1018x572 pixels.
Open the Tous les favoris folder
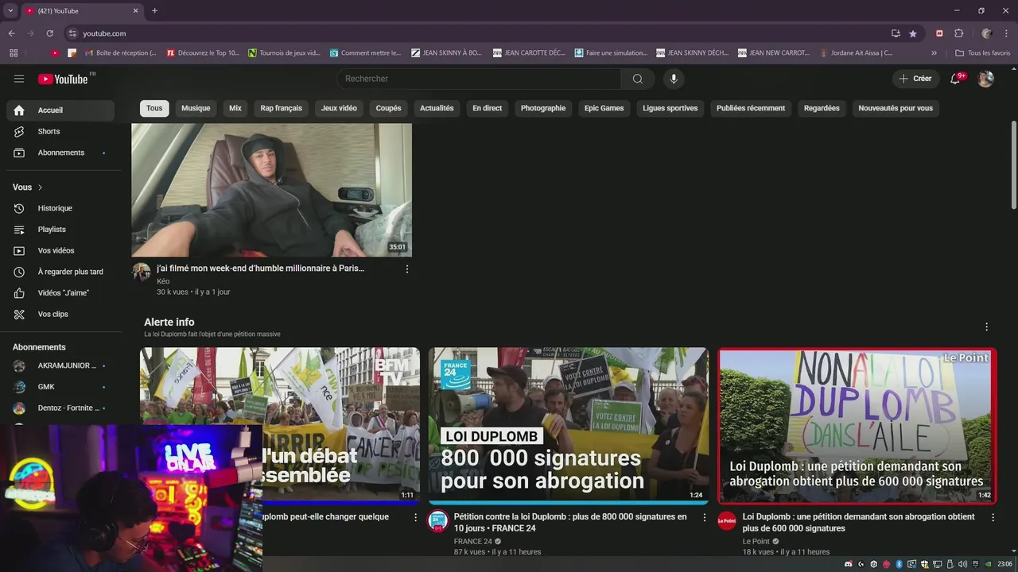[982, 53]
